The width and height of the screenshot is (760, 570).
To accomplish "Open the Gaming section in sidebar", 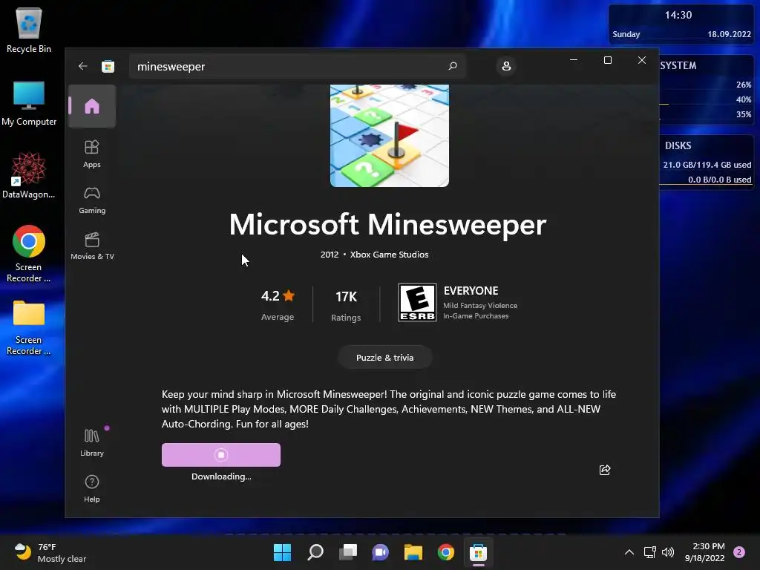I will tap(92, 200).
